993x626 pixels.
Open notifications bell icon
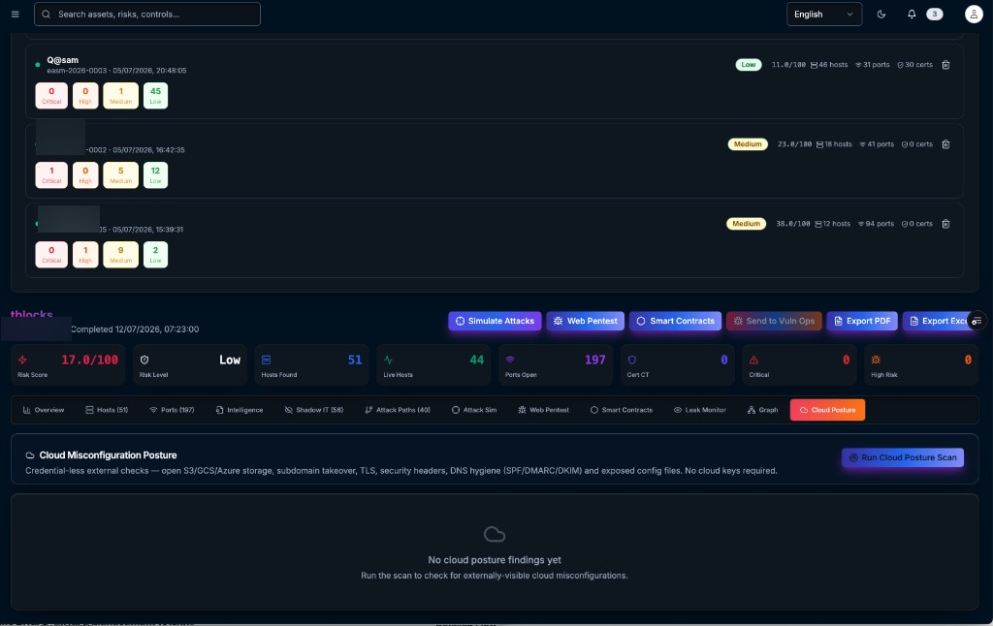click(x=912, y=14)
